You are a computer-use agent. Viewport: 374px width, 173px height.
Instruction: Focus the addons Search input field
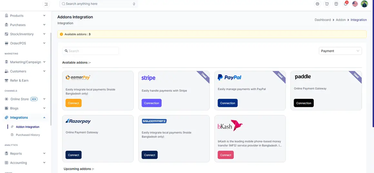tap(91, 51)
